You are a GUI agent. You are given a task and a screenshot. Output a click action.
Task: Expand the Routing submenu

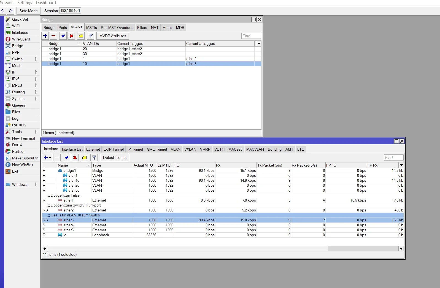36,92
